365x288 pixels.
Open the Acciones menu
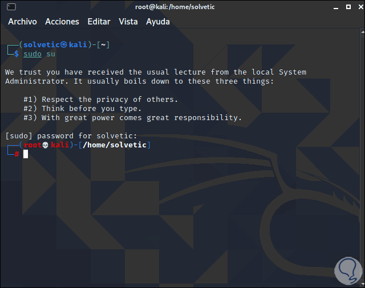click(x=62, y=22)
